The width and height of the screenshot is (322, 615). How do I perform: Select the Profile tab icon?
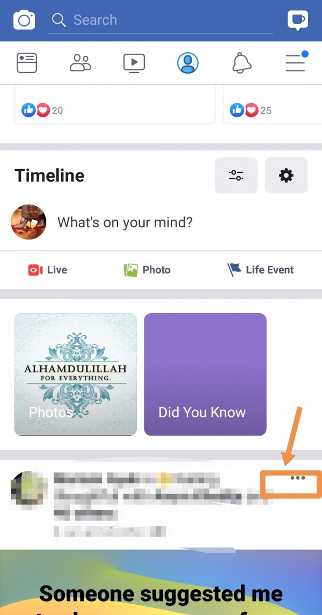(188, 63)
